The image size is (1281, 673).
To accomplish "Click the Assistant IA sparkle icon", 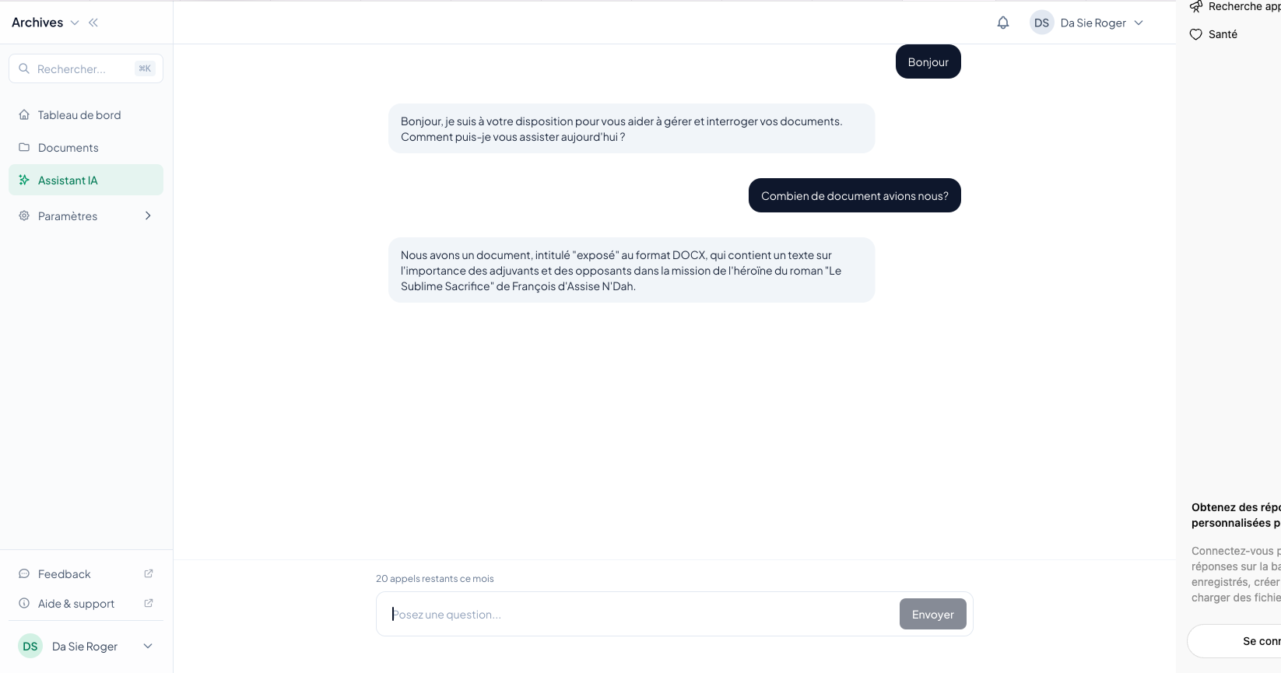I will click(x=24, y=181).
